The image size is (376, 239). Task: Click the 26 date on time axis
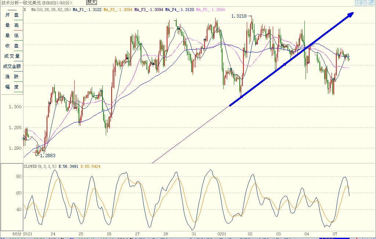coord(109,234)
